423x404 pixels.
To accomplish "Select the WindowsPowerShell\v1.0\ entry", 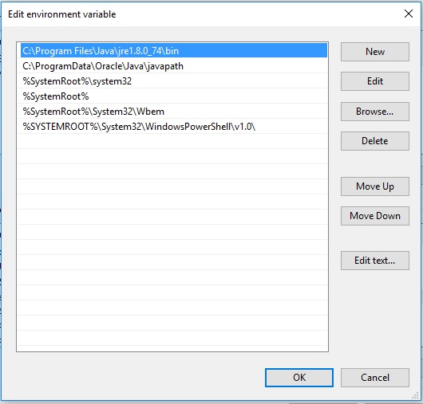I will pos(174,127).
